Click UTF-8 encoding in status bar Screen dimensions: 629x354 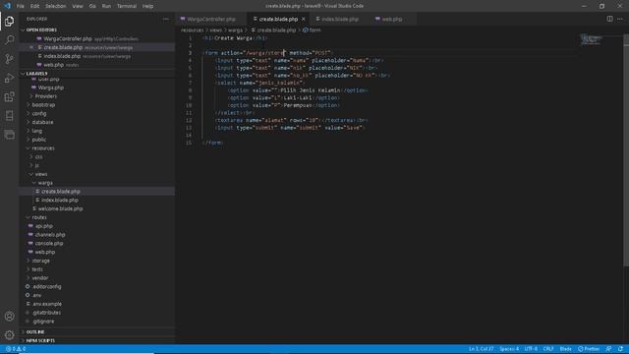point(531,349)
